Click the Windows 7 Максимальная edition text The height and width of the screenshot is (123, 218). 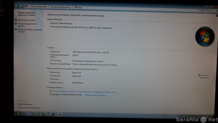61,23
